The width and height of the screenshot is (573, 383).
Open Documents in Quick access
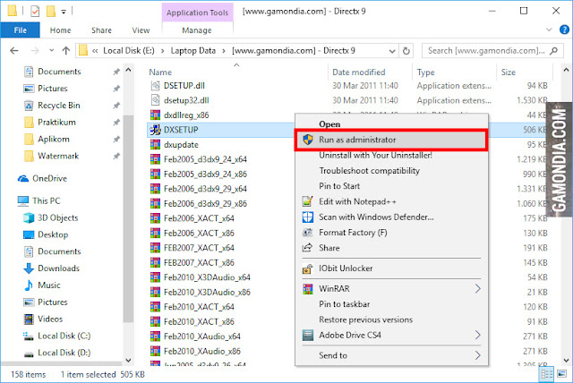point(59,72)
